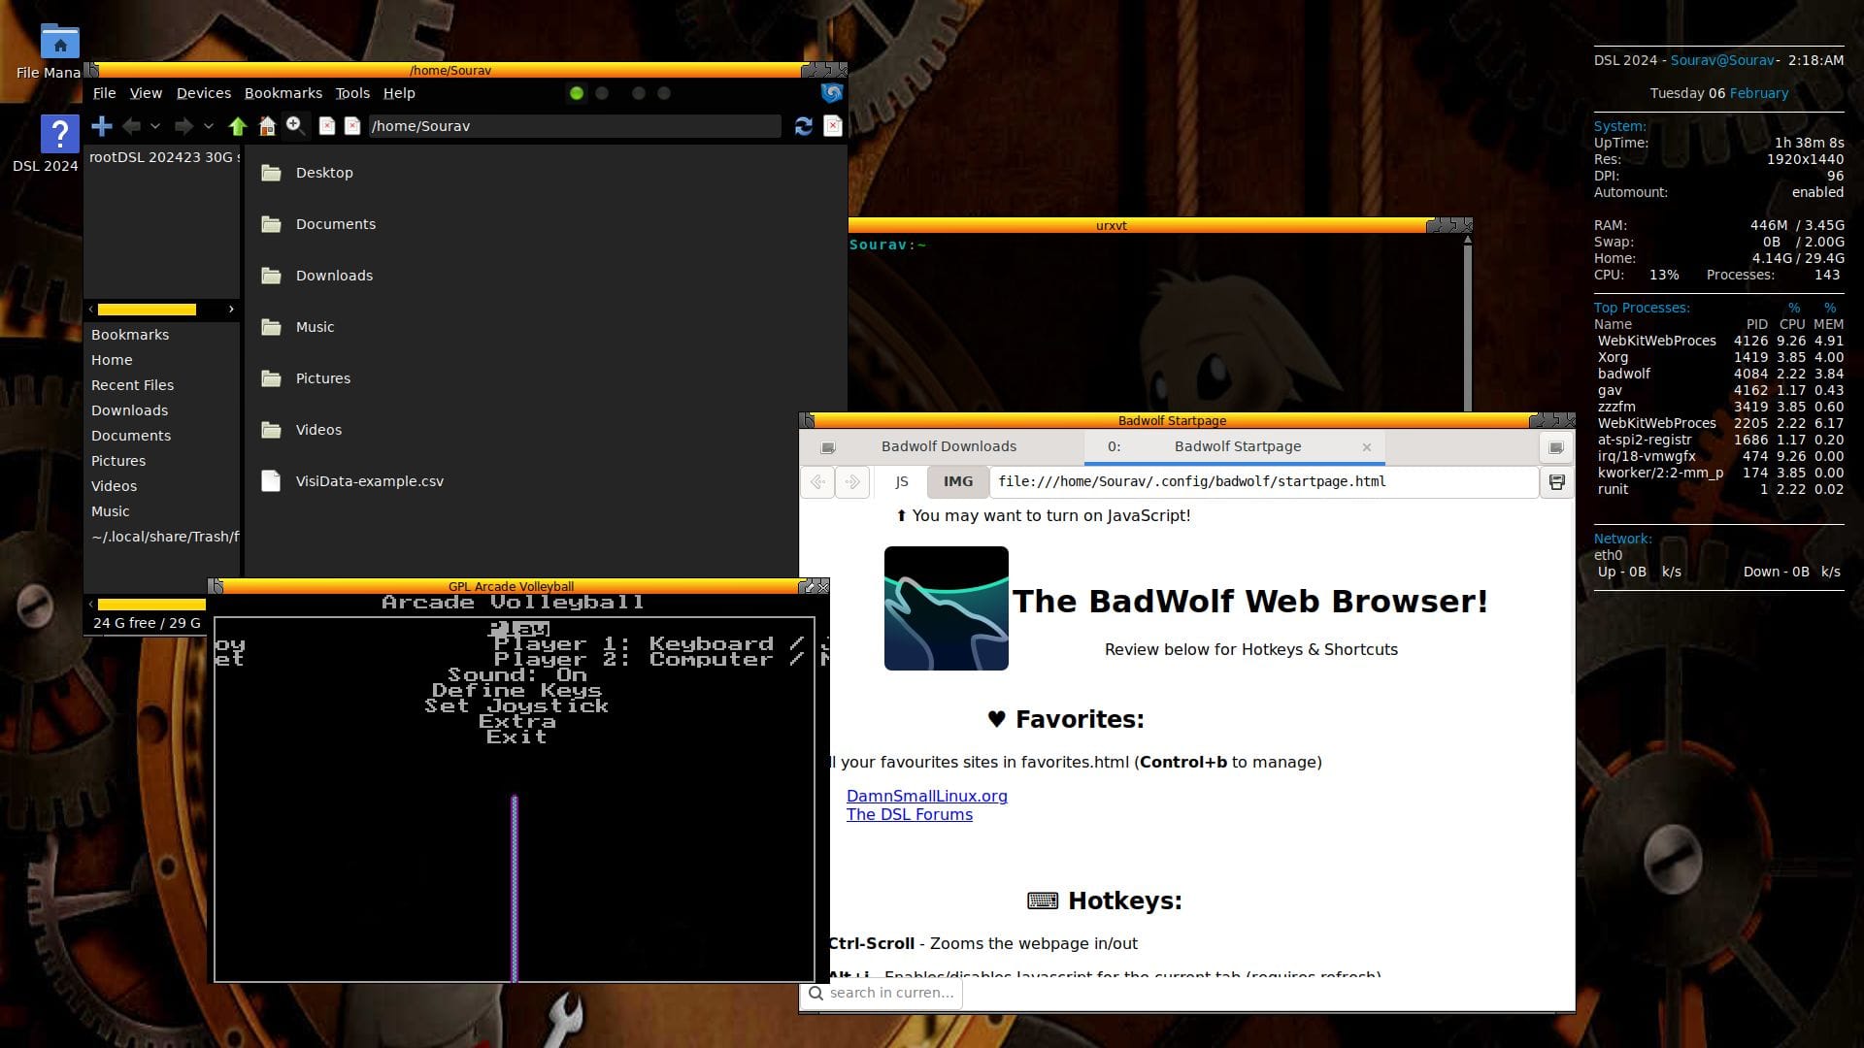The width and height of the screenshot is (1864, 1048).
Task: Switch to the Badwolf Downloads tab
Action: coord(949,446)
